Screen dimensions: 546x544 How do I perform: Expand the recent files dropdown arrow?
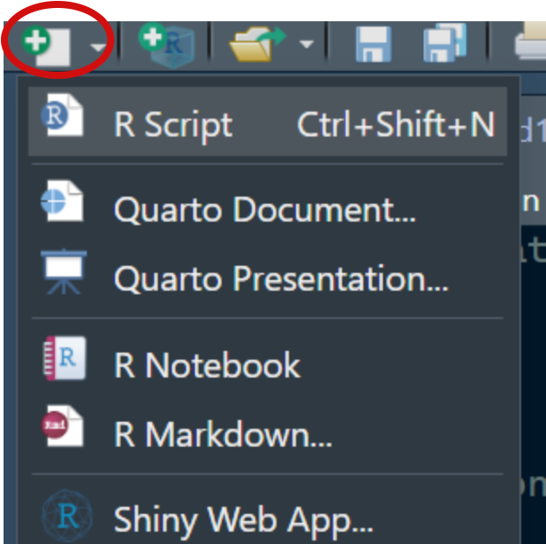[x=306, y=45]
